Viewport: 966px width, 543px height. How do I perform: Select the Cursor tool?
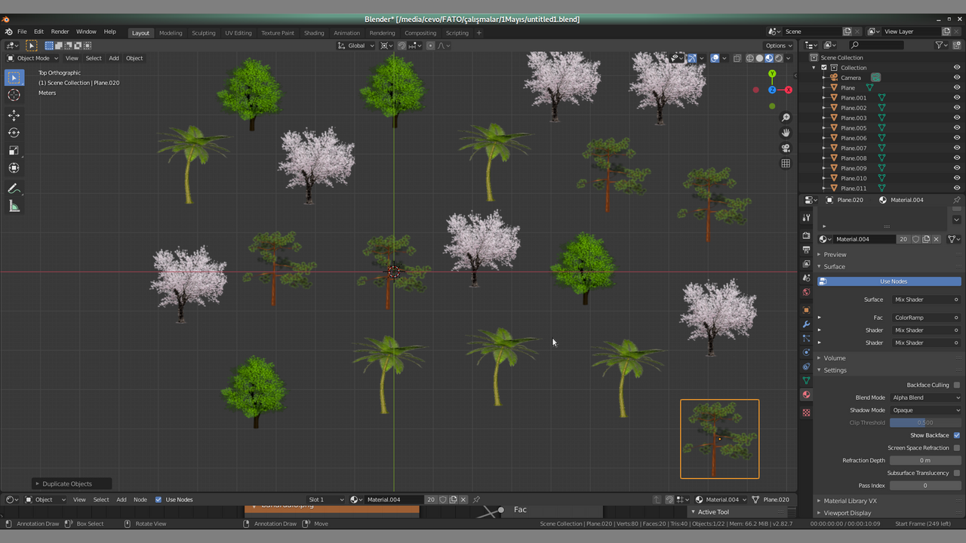click(14, 95)
